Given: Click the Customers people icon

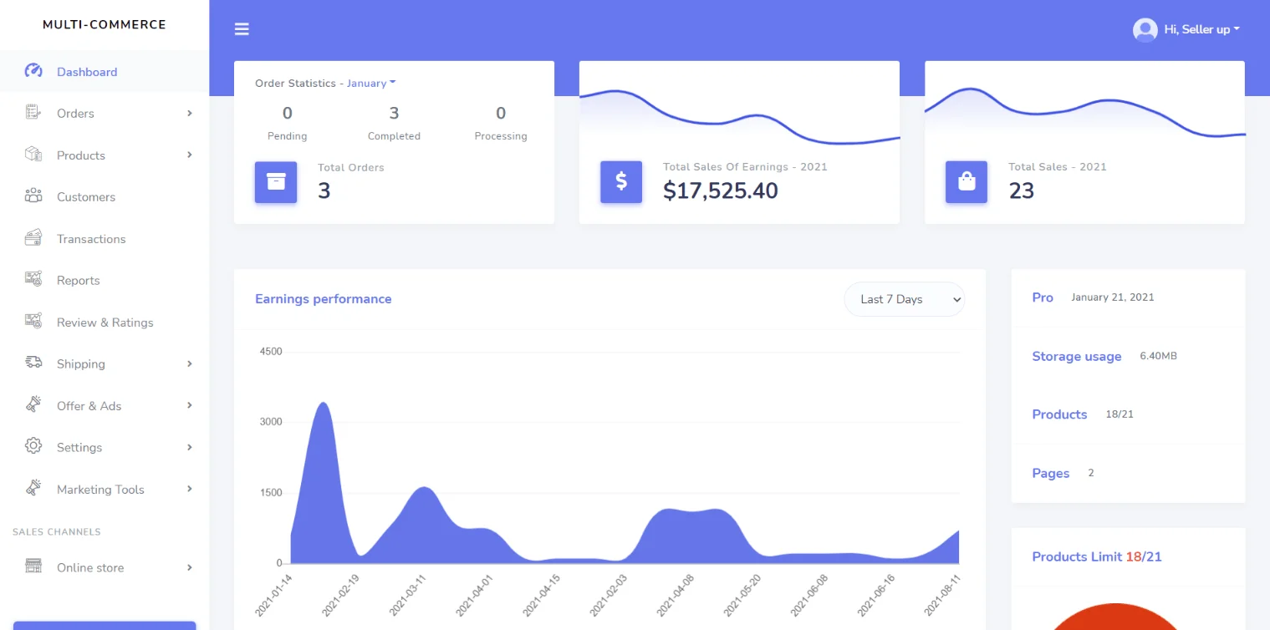Looking at the screenshot, I should (x=33, y=196).
